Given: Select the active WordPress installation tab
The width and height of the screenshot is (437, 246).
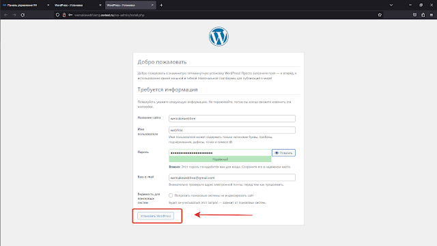Looking at the screenshot, I should click(130, 5).
